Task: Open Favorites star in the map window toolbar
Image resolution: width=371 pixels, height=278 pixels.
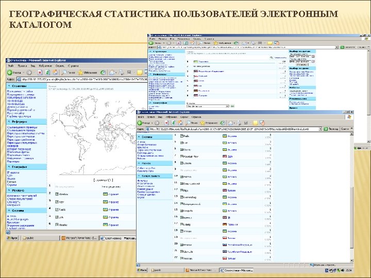Action: pyautogui.click(x=80, y=73)
